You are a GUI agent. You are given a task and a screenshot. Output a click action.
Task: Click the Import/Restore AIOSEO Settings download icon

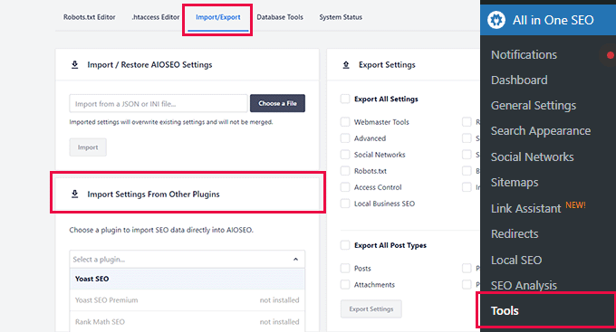point(74,65)
